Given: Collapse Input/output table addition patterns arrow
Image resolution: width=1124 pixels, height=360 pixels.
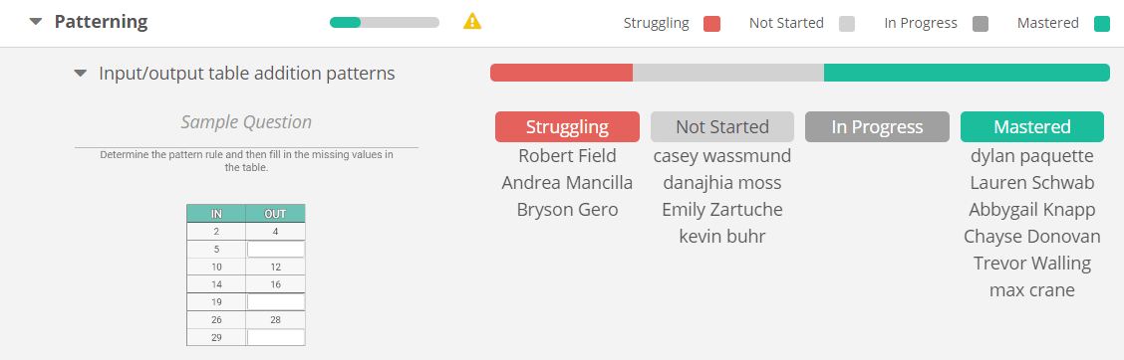Looking at the screenshot, I should [x=81, y=73].
